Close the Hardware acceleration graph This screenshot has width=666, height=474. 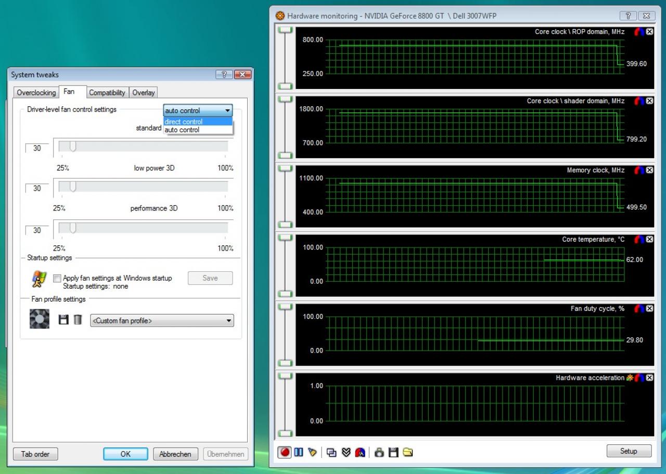coord(649,378)
